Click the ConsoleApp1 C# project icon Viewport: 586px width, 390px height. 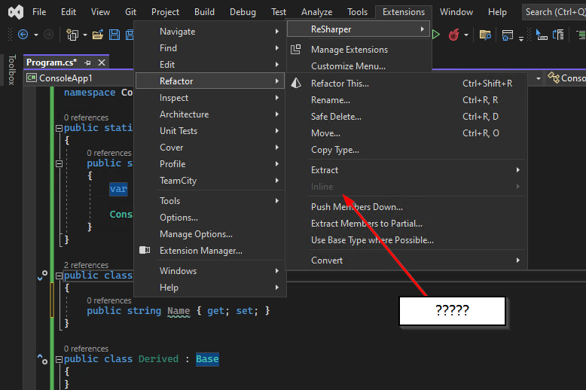(x=32, y=78)
